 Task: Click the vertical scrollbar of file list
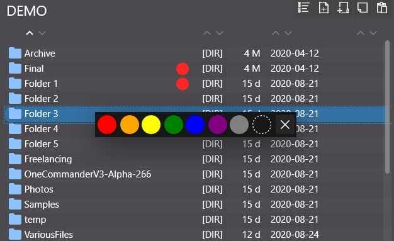[387, 107]
